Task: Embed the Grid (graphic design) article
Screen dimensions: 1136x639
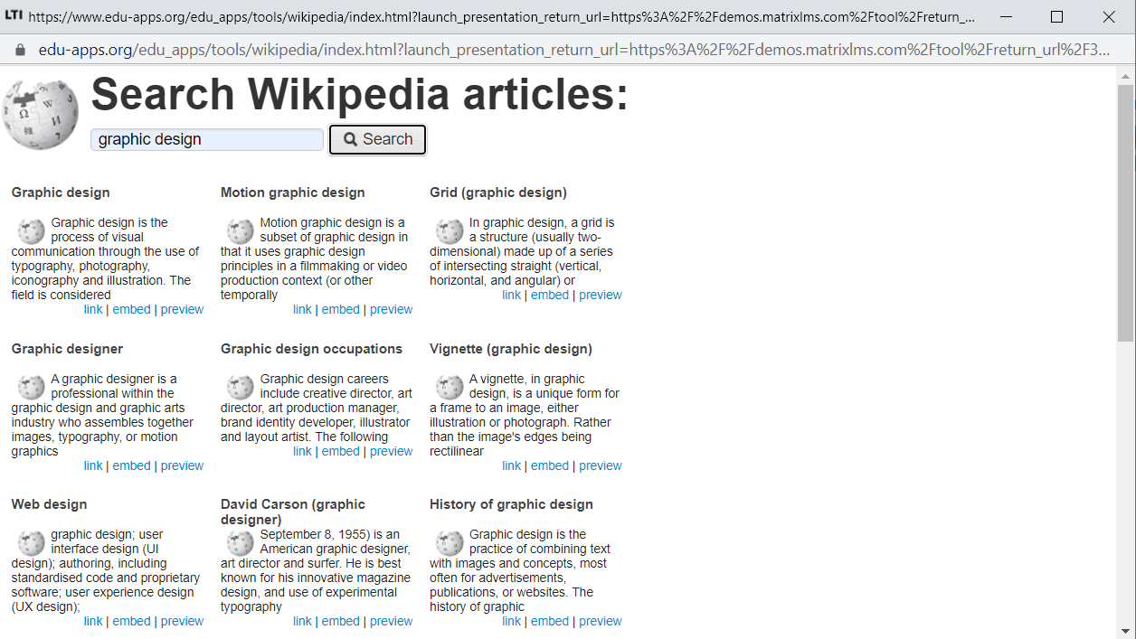Action: coord(549,295)
